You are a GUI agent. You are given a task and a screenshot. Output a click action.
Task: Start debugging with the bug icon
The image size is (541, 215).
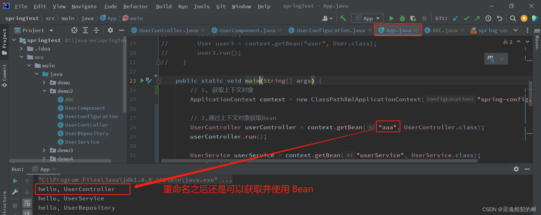402,18
